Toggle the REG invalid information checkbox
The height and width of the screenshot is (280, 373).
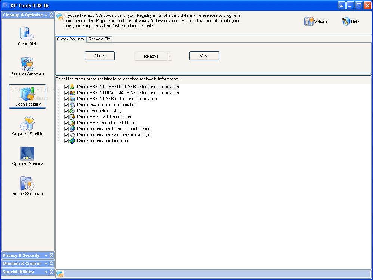(x=67, y=117)
